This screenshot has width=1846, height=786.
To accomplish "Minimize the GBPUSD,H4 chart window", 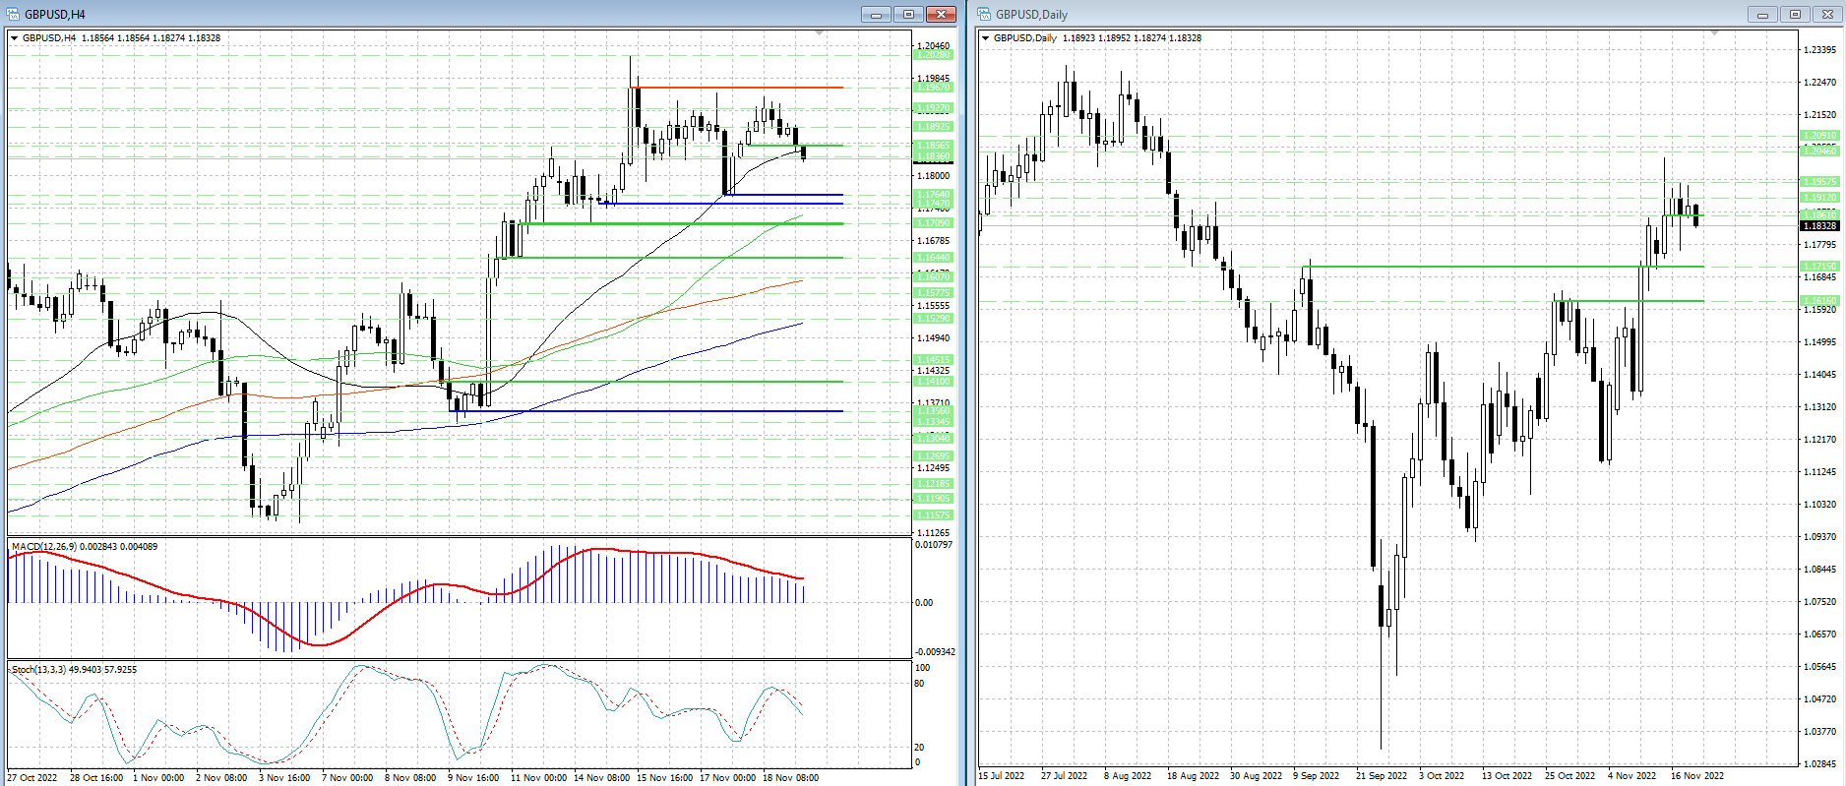I will click(875, 14).
